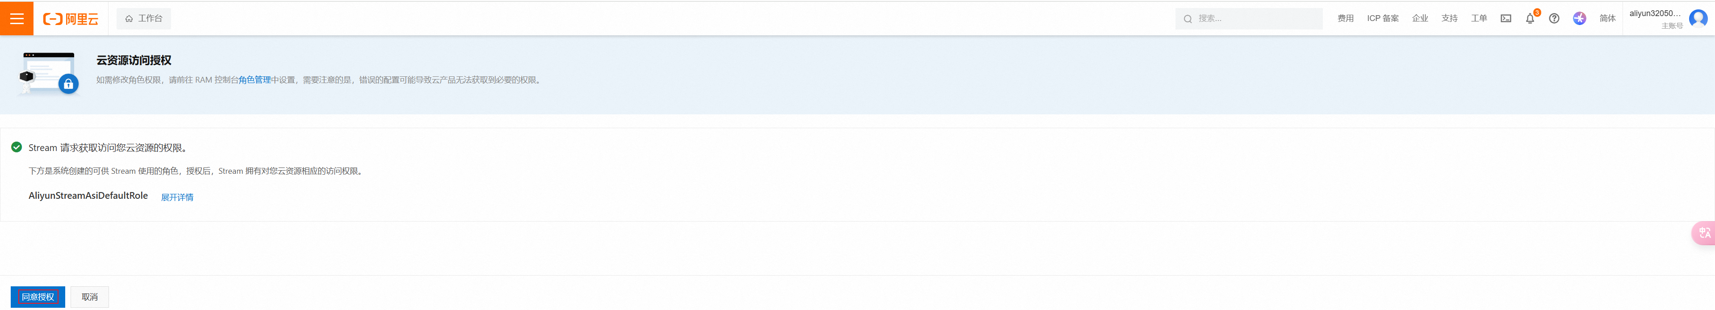Open the notifications bell
This screenshot has width=1715, height=310.
[x=1529, y=19]
